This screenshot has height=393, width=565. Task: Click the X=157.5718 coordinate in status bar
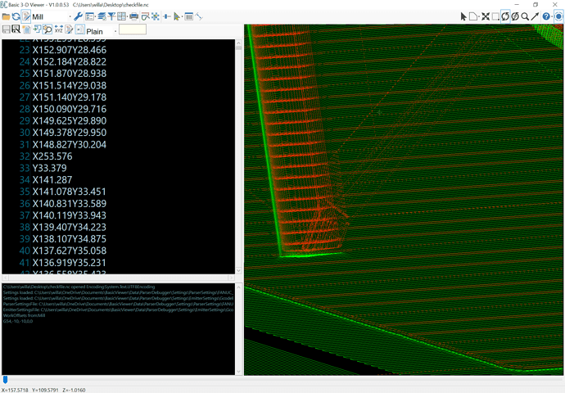click(15, 390)
